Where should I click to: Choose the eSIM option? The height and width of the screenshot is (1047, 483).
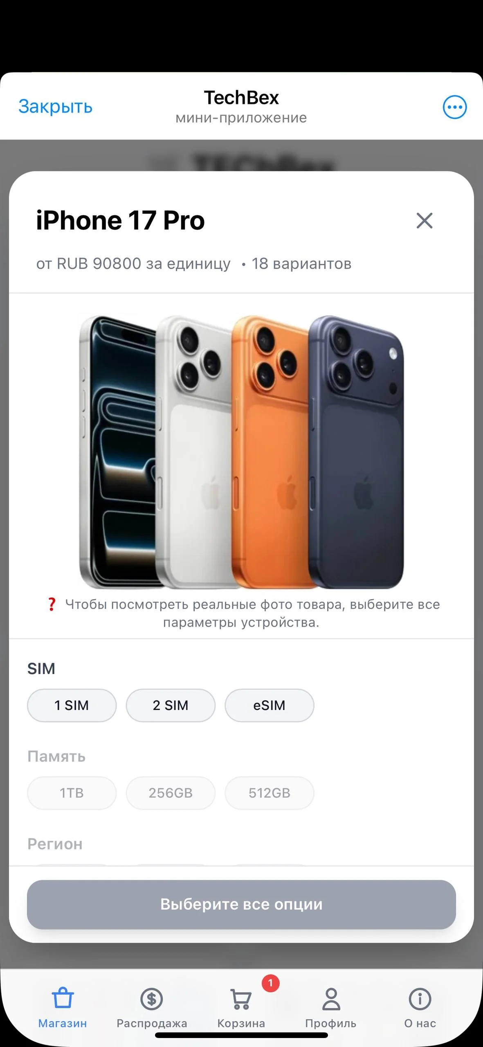[270, 705]
